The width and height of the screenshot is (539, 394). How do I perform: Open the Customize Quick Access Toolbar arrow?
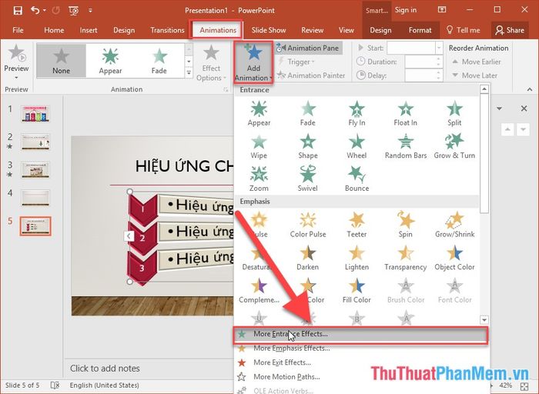[x=90, y=11]
